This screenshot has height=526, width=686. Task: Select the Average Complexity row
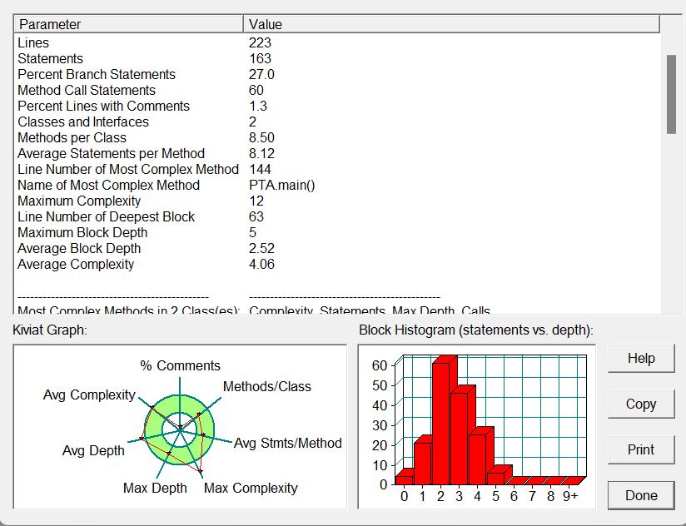[337, 264]
